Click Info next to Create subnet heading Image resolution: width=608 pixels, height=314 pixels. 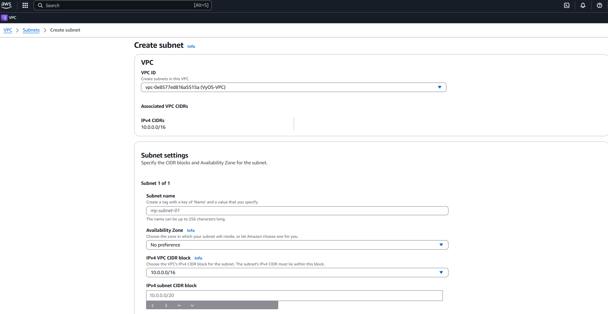[x=191, y=46]
